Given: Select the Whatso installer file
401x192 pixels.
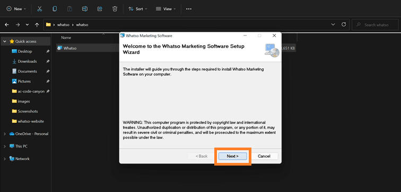Looking at the screenshot, I should tap(70, 48).
